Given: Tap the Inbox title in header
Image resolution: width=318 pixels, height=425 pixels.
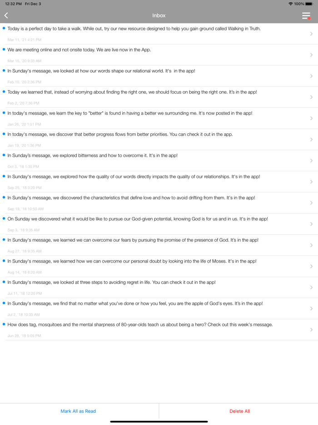Looking at the screenshot, I should pyautogui.click(x=159, y=15).
